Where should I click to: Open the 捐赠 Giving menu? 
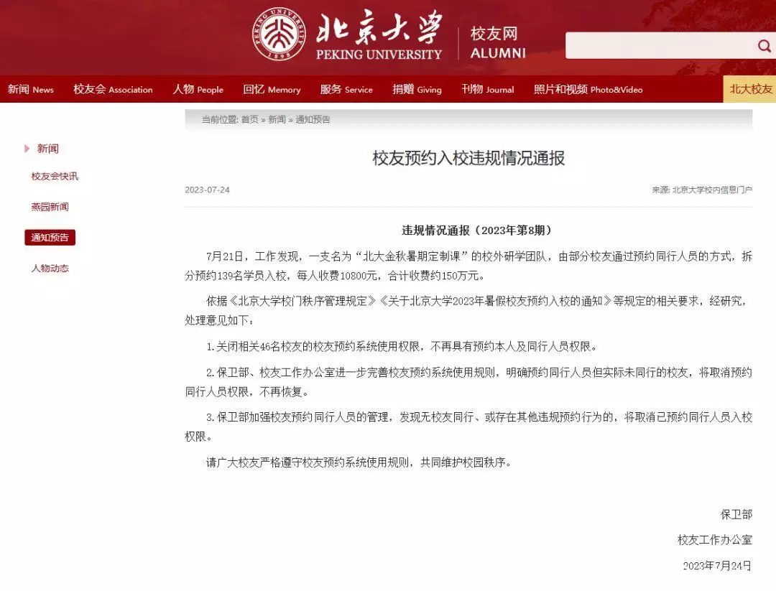coord(417,90)
